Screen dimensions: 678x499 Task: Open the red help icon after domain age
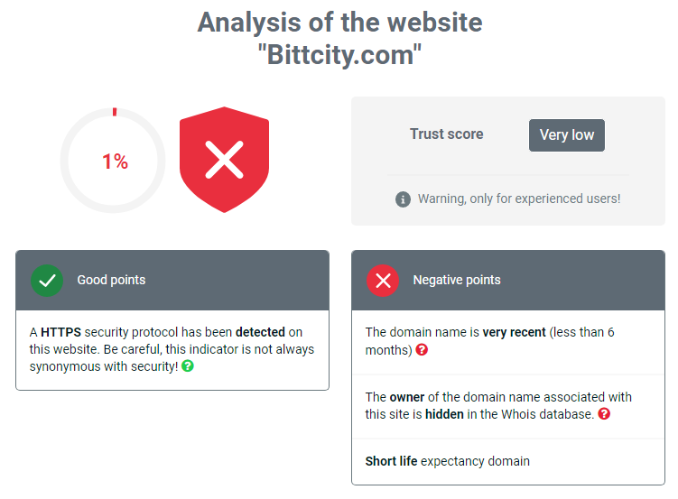pos(422,349)
